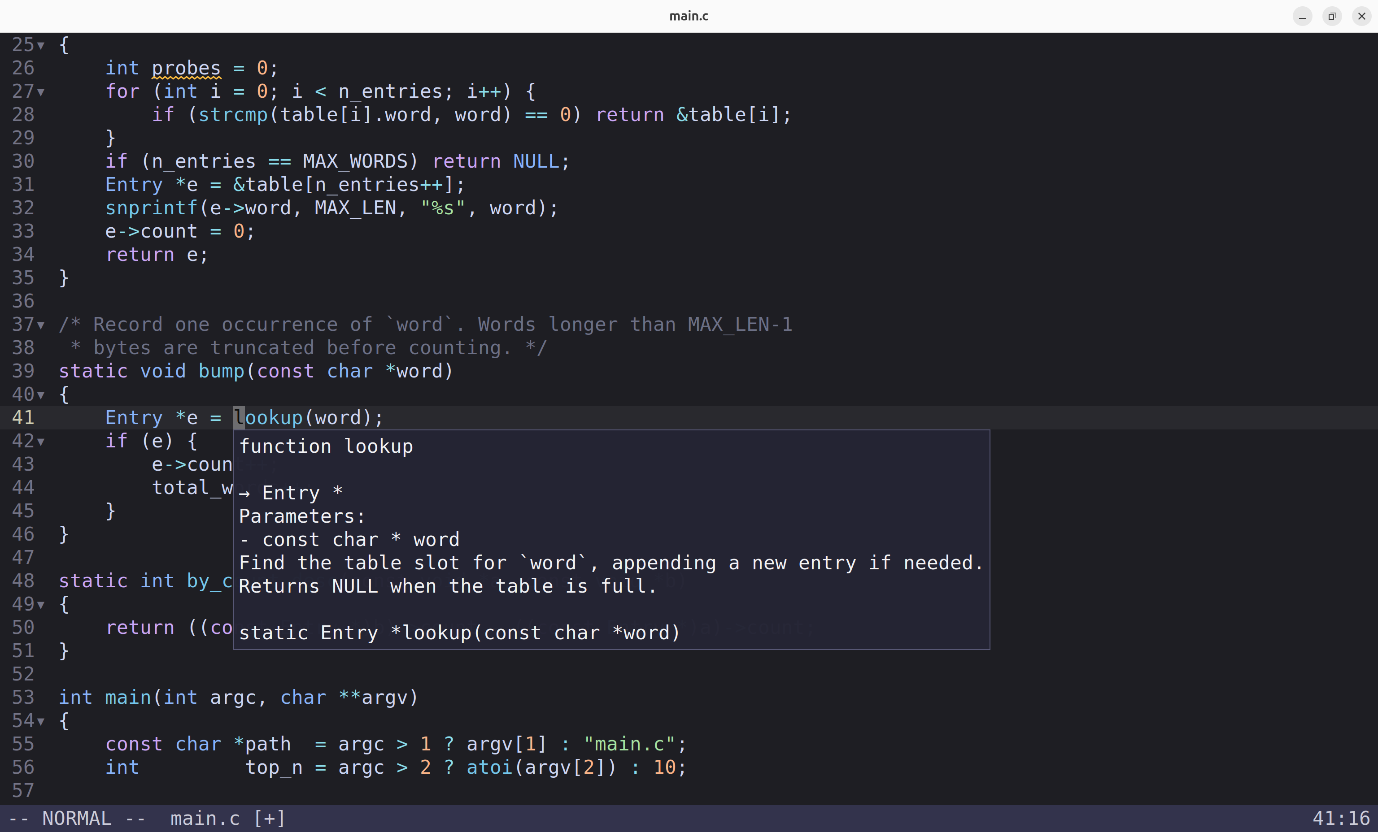Click the 'main.c' window title
1378x832 pixels.
(x=689, y=16)
